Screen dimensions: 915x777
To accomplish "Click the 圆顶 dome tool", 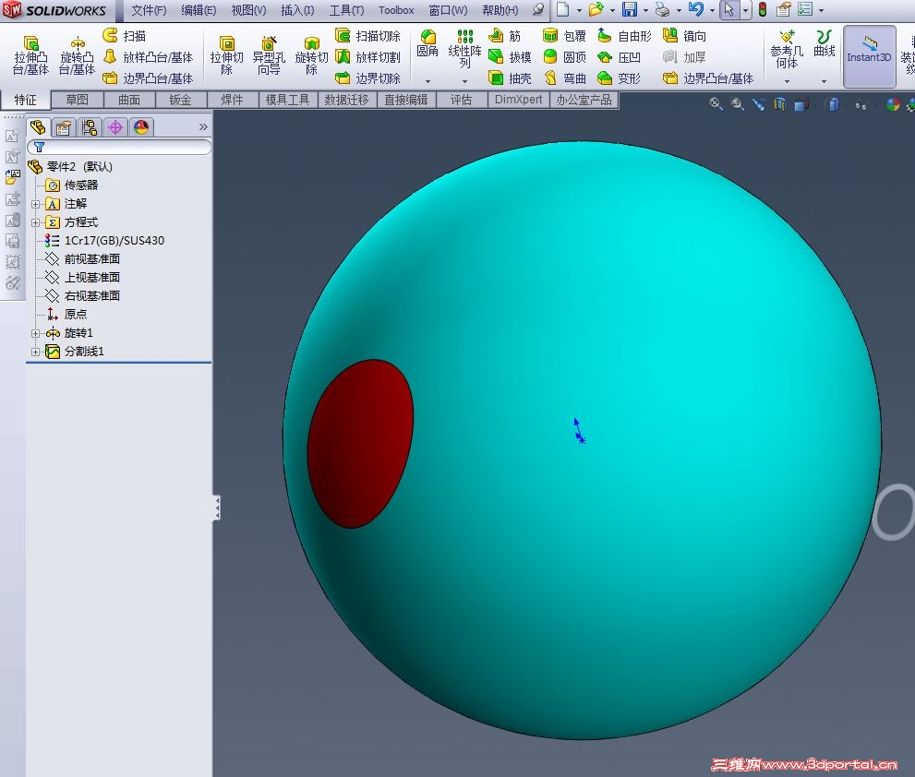I will [x=564, y=56].
